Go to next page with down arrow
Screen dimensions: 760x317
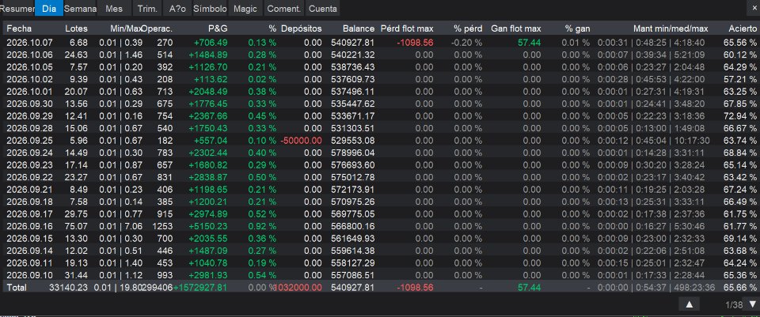pyautogui.click(x=752, y=304)
